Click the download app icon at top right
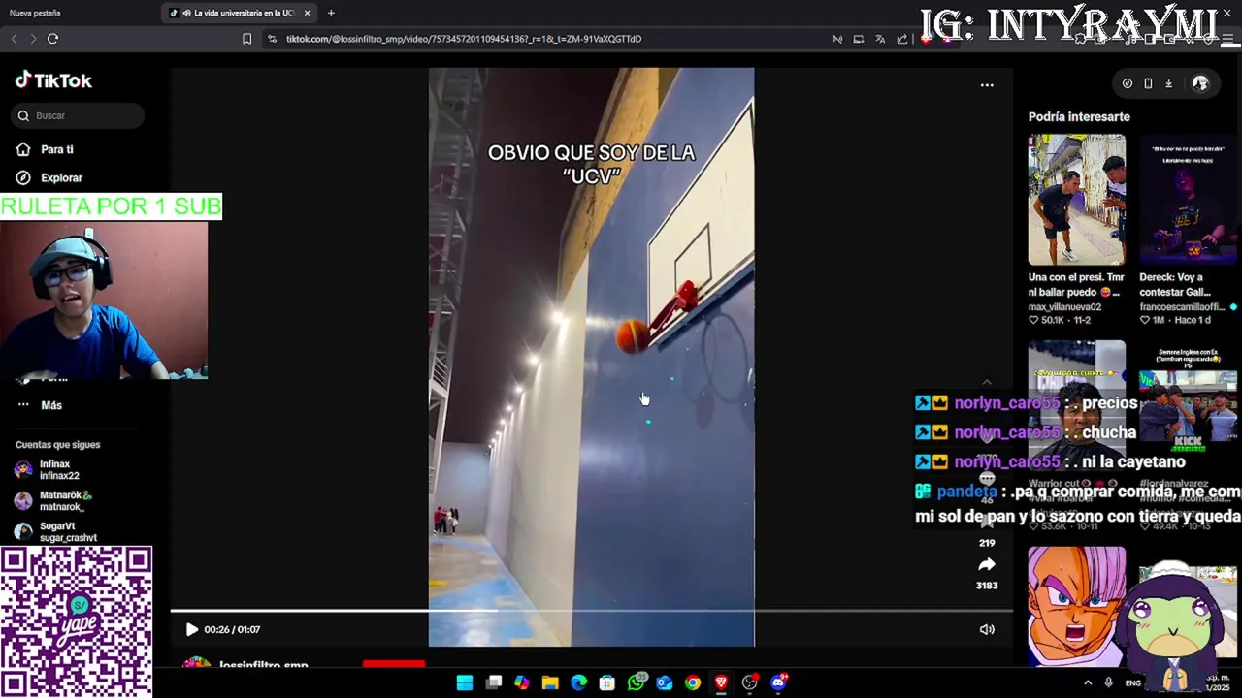 point(1168,83)
